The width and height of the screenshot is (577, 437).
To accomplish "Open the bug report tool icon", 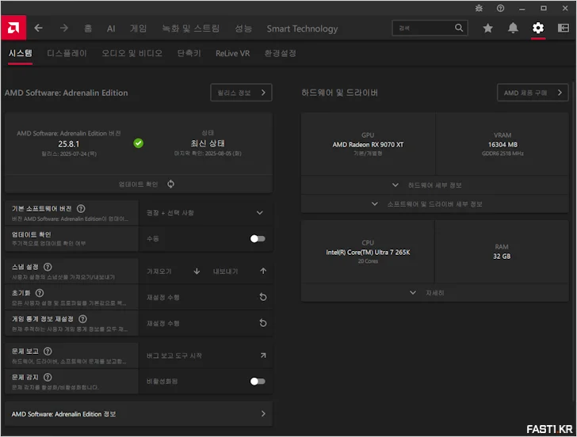I will 479,8.
